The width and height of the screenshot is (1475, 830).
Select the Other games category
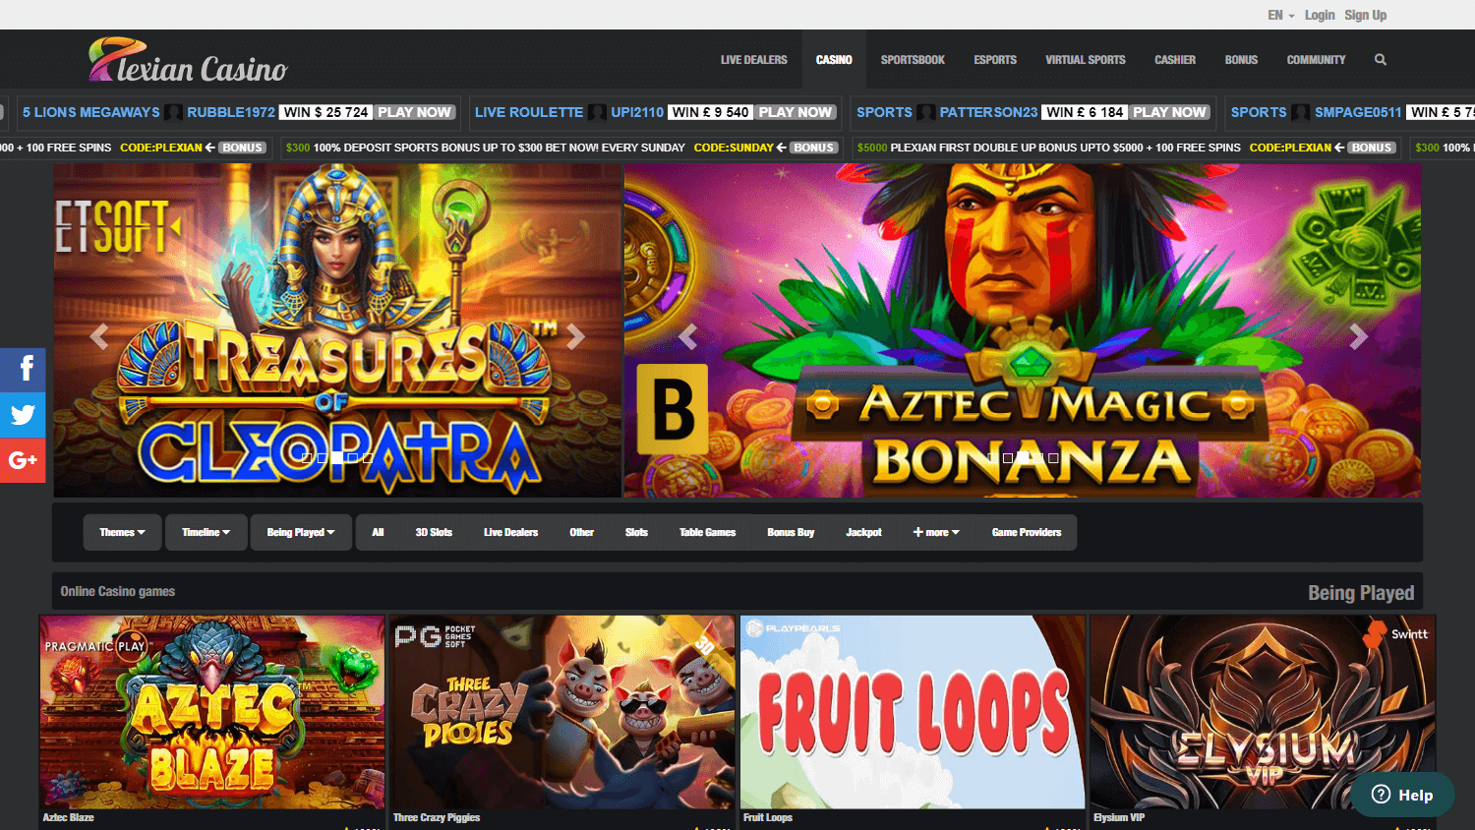tap(581, 532)
